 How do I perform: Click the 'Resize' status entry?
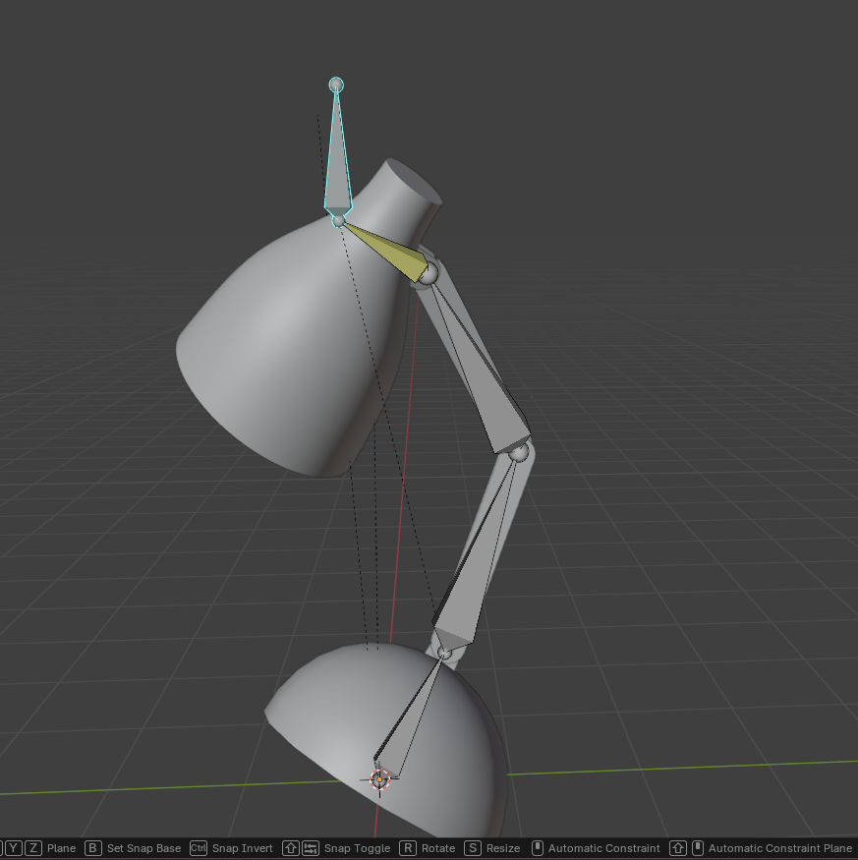(x=503, y=848)
